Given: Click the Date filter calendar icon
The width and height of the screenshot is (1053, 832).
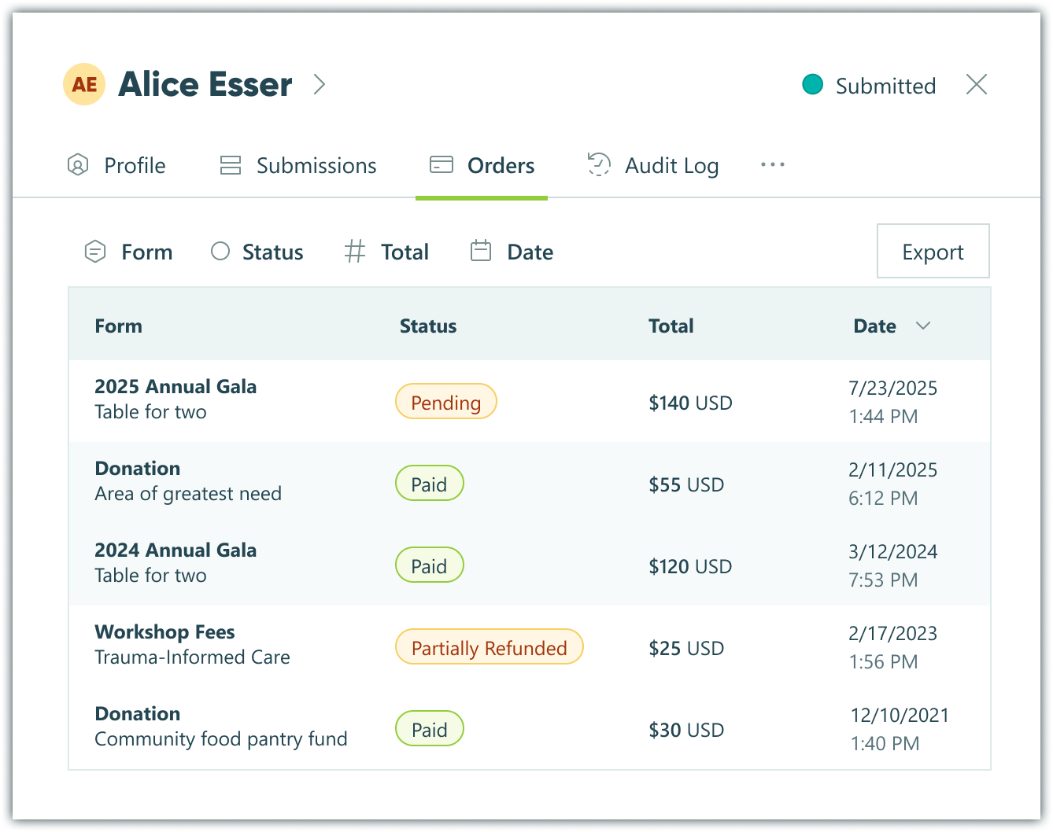Looking at the screenshot, I should [x=481, y=251].
